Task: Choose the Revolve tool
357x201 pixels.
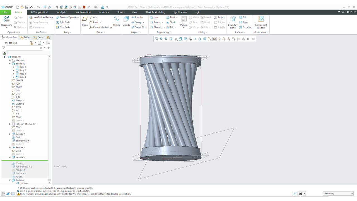Action: [x=137, y=17]
